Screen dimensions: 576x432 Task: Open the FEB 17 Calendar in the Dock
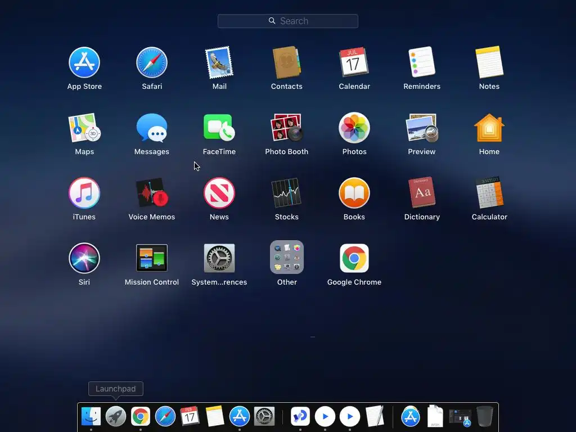190,416
